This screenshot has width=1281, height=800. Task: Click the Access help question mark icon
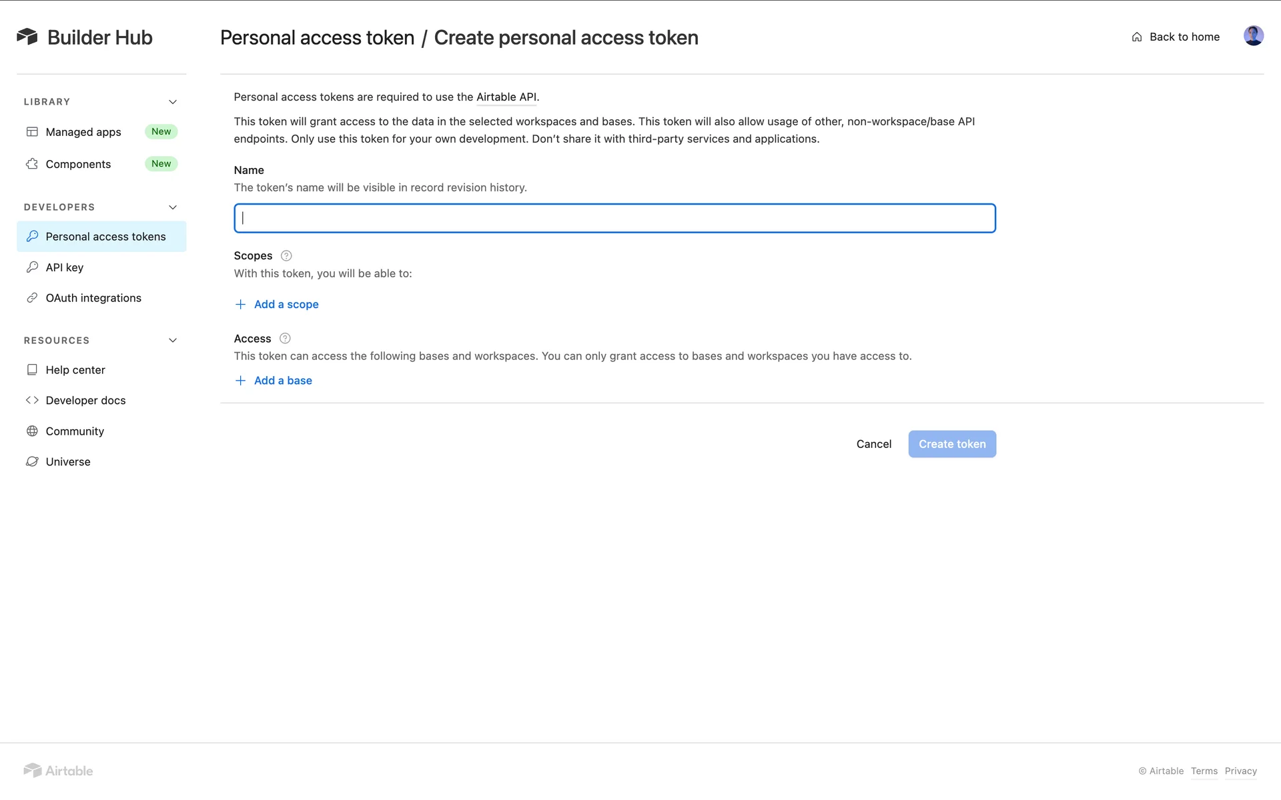click(x=285, y=339)
